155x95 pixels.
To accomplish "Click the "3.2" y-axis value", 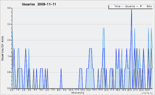I will pos(9,24).
